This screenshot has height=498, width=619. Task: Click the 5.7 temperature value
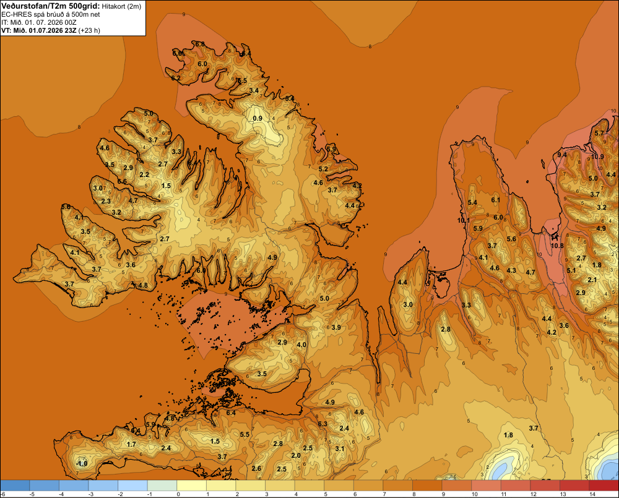(x=599, y=134)
